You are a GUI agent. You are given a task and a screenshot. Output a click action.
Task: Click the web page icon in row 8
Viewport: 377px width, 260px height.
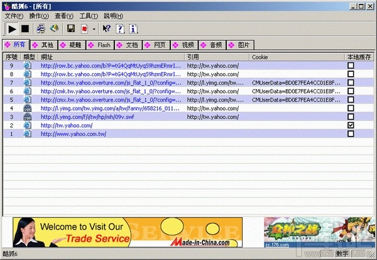[28, 74]
